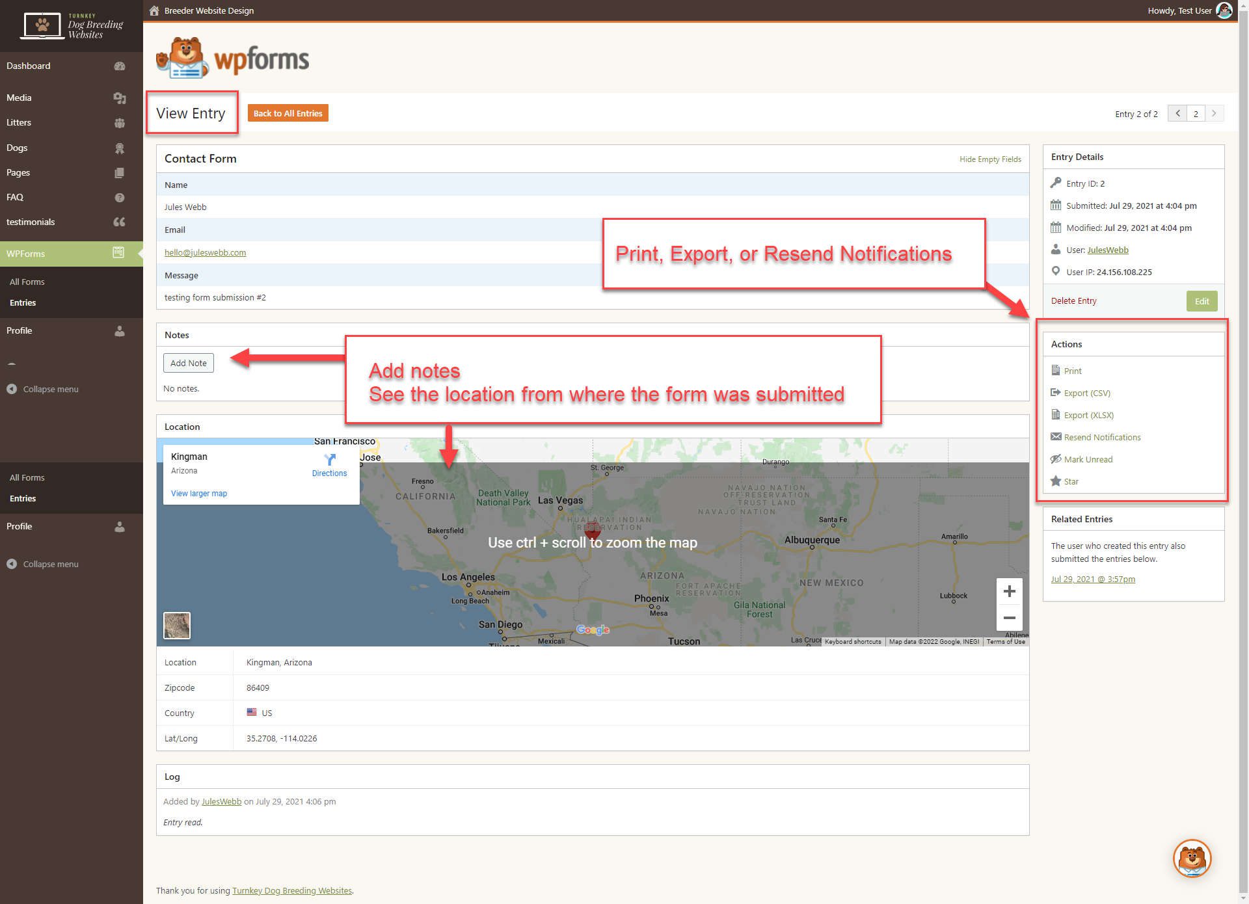Click the home breadcrumb icon
Image resolution: width=1249 pixels, height=904 pixels.
pyautogui.click(x=154, y=10)
